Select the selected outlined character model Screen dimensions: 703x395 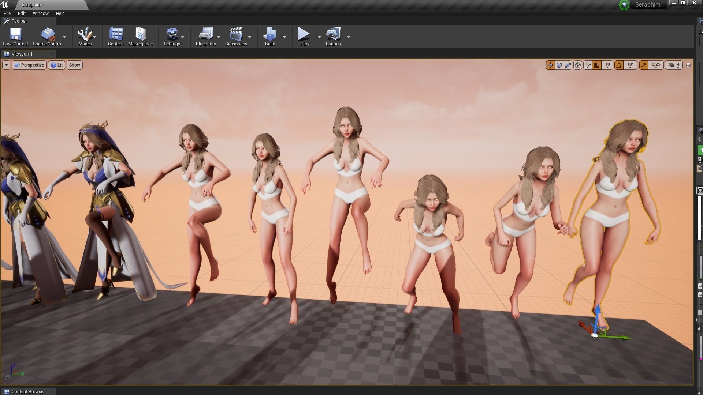[615, 219]
